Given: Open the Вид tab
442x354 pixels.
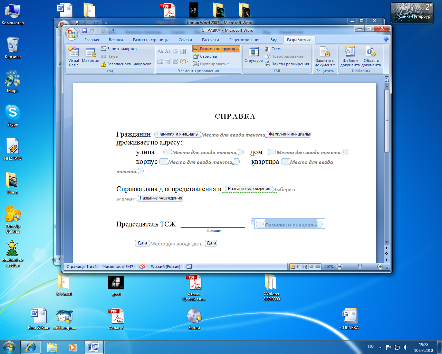Looking at the screenshot, I should [274, 40].
